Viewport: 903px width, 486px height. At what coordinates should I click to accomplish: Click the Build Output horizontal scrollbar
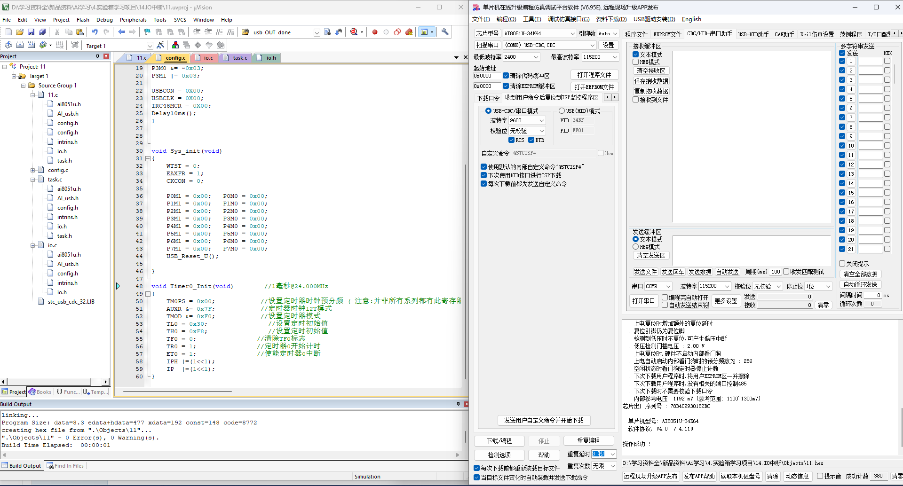click(x=230, y=455)
